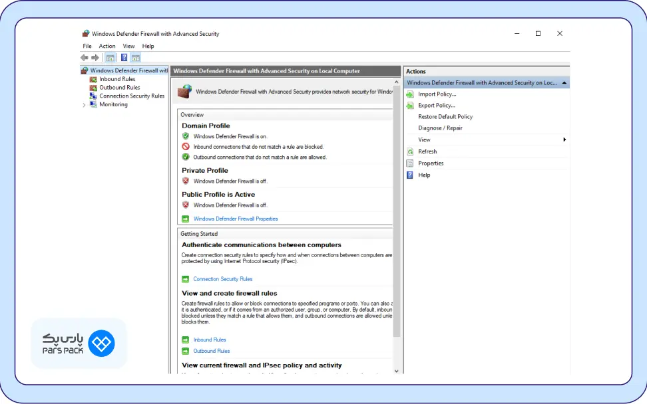Click the blue Help toolbar icon

tap(124, 58)
